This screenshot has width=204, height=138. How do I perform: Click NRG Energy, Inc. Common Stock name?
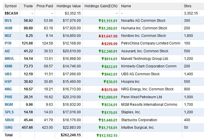coord(147,89)
